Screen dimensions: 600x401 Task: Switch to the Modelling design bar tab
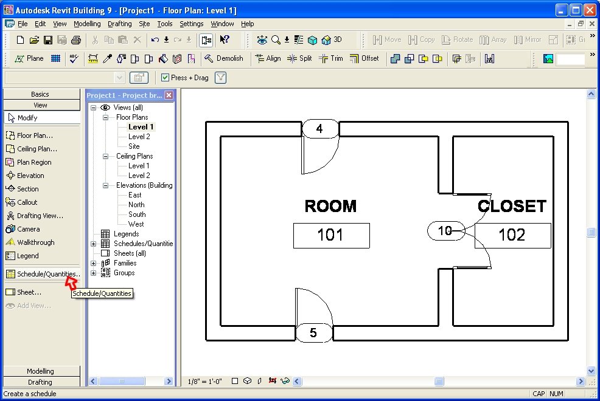pyautogui.click(x=40, y=371)
